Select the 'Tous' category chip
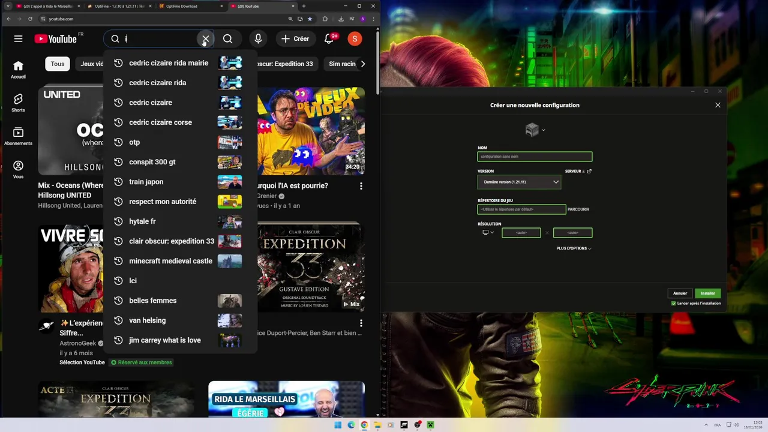The height and width of the screenshot is (432, 768). pos(58,64)
